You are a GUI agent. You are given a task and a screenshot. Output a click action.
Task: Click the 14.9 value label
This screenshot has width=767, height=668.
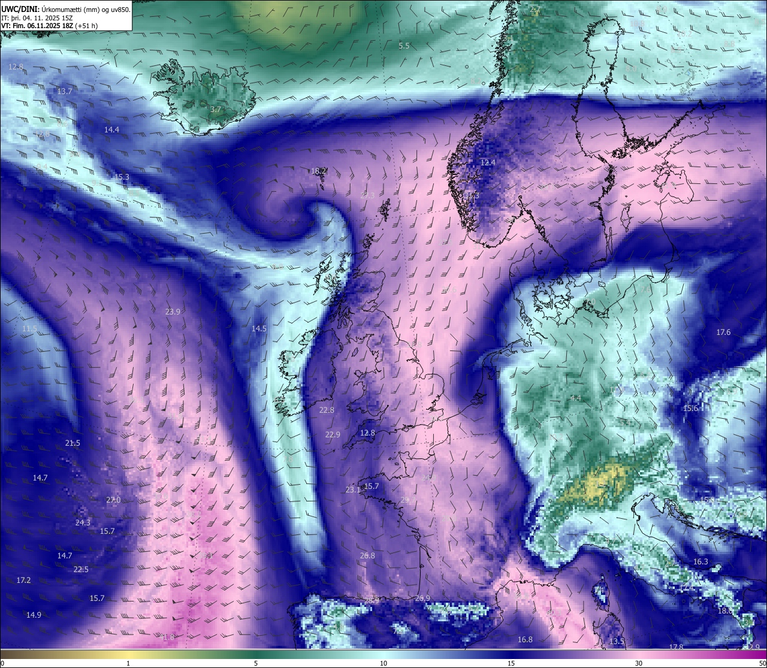point(34,615)
